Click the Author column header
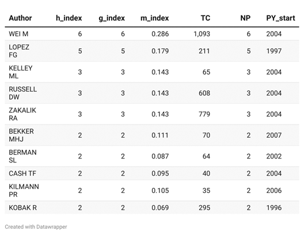Image resolution: width=304 pixels, height=235 pixels. [20, 18]
